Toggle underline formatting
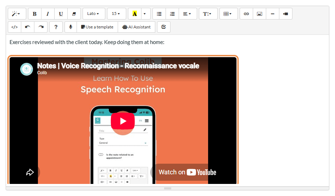This screenshot has height=196, width=335. (61, 14)
